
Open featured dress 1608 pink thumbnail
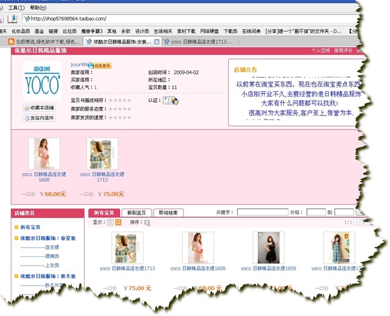(44, 154)
